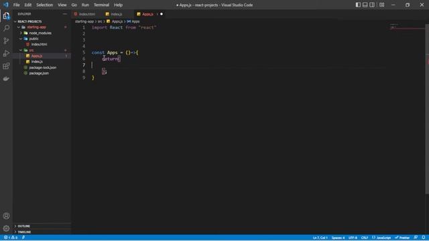The height and width of the screenshot is (241, 429).
Task: Open the Terminal menu
Action: pos(101,5)
